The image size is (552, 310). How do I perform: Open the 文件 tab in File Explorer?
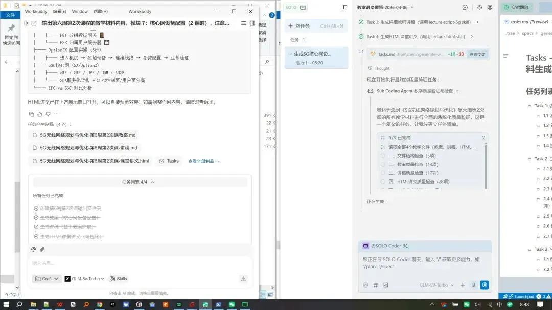click(11, 15)
